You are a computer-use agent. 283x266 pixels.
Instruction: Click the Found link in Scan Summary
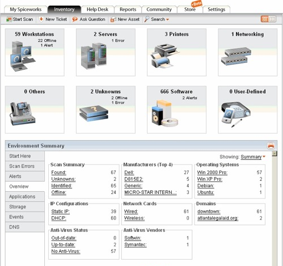click(x=59, y=172)
